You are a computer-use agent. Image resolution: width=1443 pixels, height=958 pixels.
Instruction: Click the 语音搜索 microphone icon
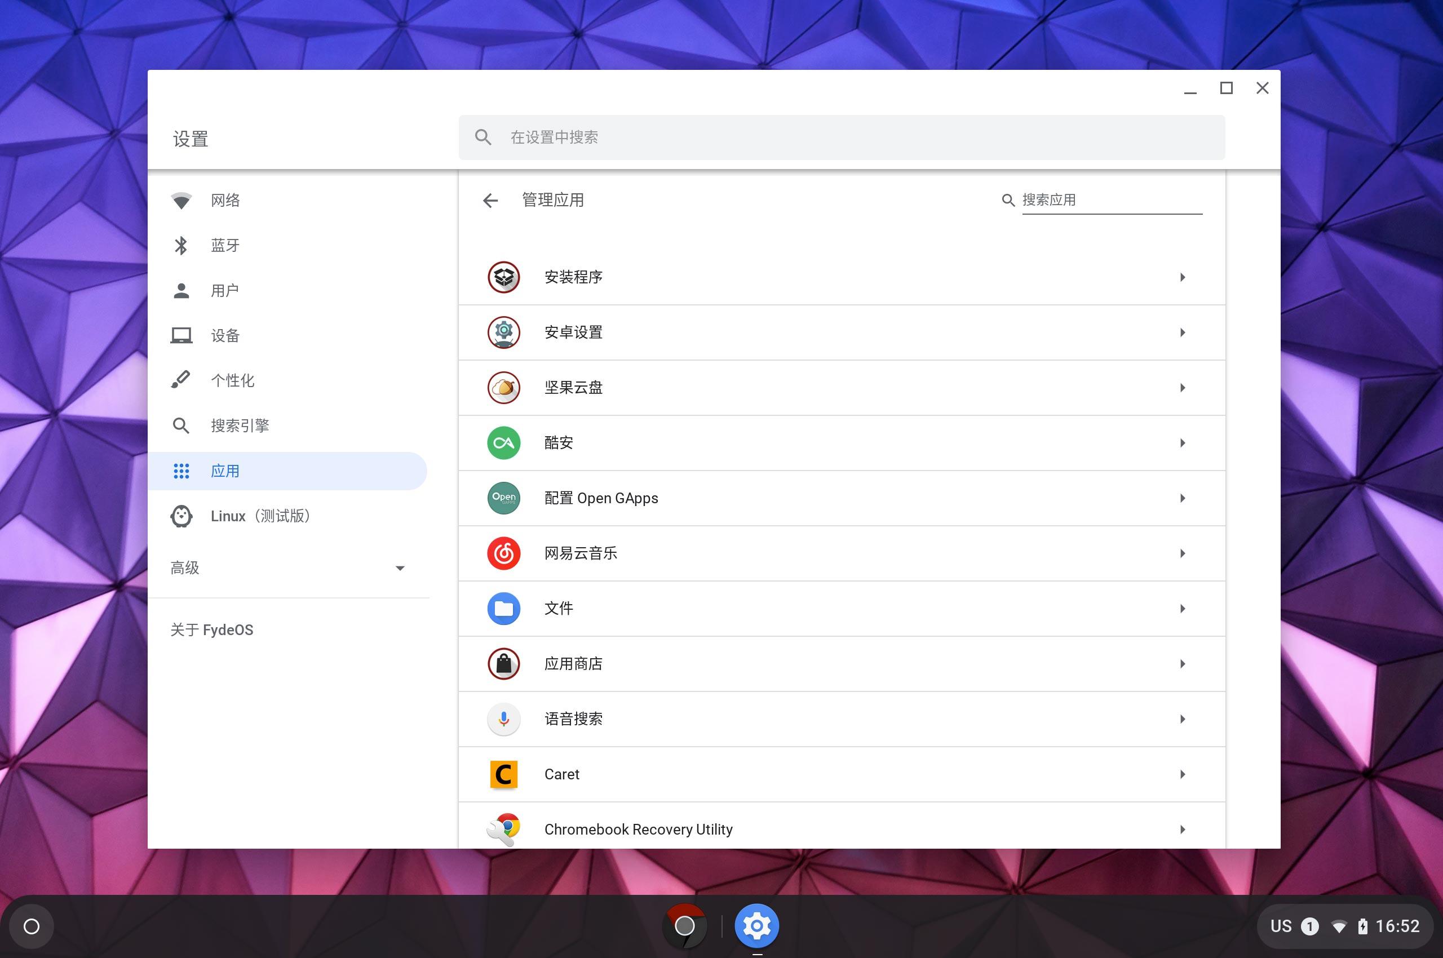(503, 719)
